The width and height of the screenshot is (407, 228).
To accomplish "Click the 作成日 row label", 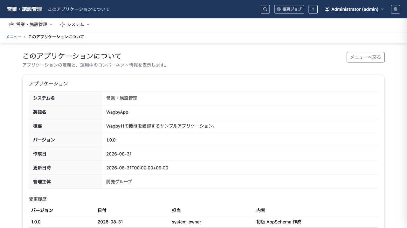I will [40, 154].
